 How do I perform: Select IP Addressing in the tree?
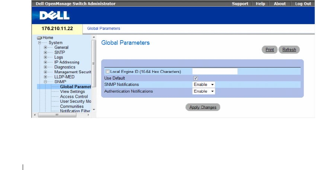click(67, 62)
